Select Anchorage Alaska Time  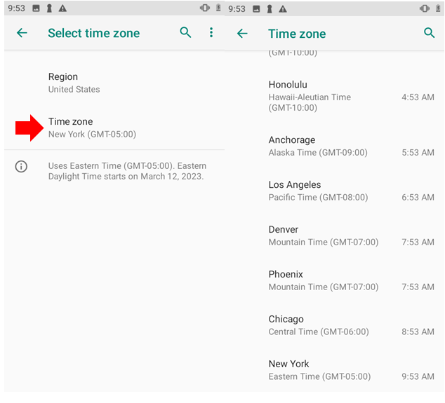tap(334, 146)
